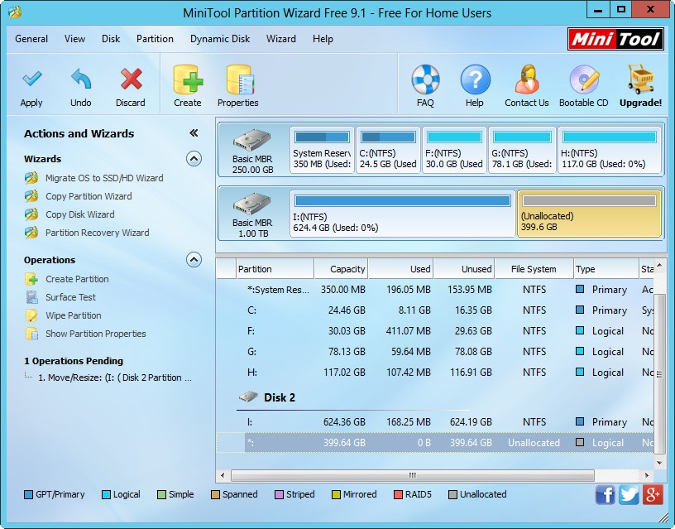Viewport: 675px width, 529px height.
Task: Open the Properties toolbar icon
Action: [x=238, y=80]
